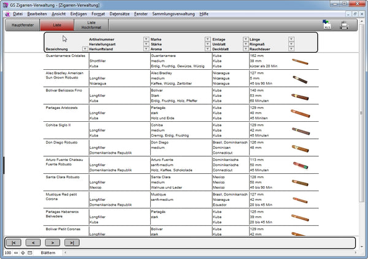Click the aroma cell 'Kaffee, Würzig, Zartbitter'
Screen dimensions: 368x259
click(171, 83)
